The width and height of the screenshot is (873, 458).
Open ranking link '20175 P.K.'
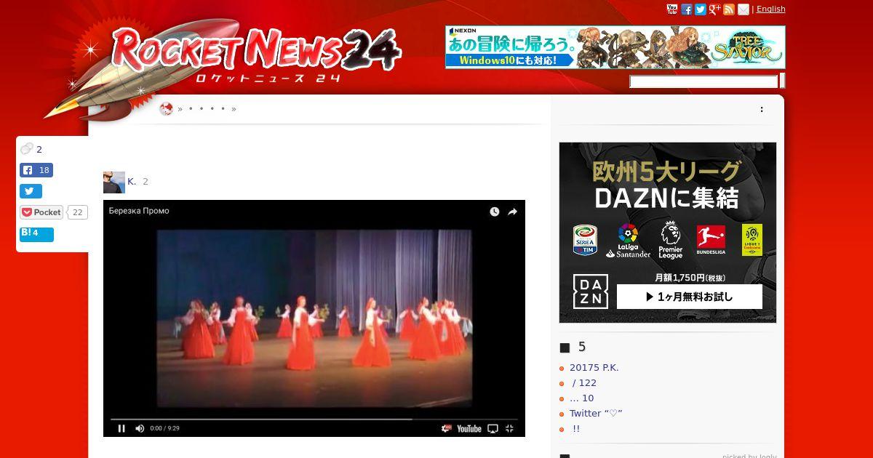click(594, 368)
